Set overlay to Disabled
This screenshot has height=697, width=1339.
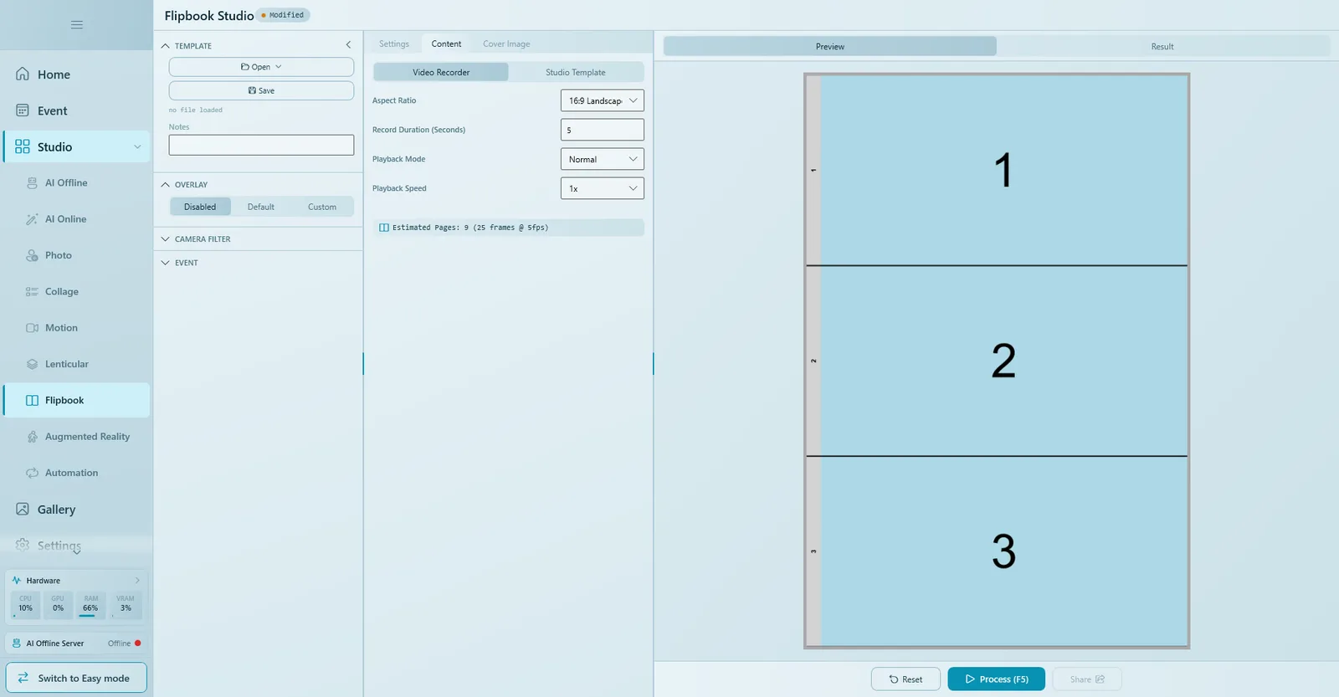pyautogui.click(x=200, y=207)
